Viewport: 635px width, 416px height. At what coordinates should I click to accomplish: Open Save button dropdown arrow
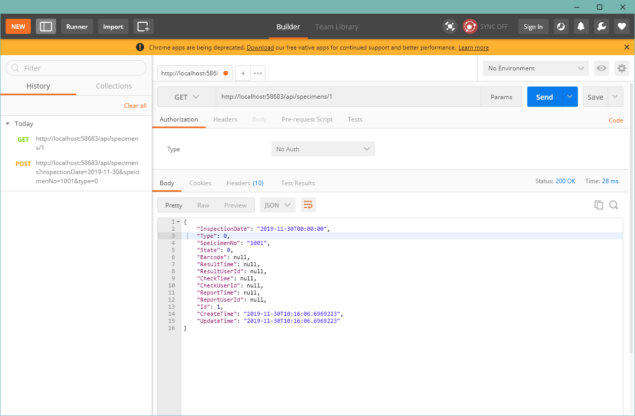tap(616, 97)
